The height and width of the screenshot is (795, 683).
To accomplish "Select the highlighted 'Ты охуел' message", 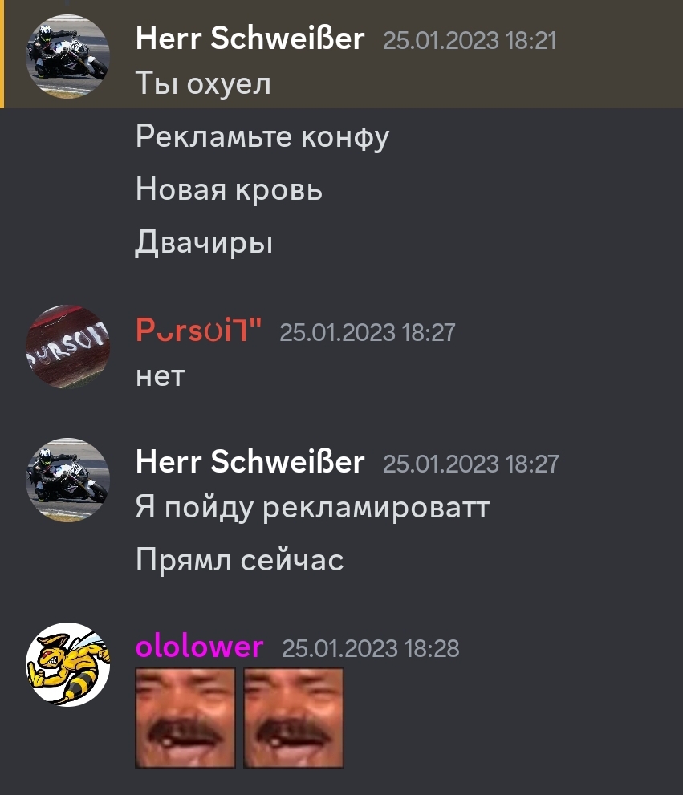I will 203,83.
